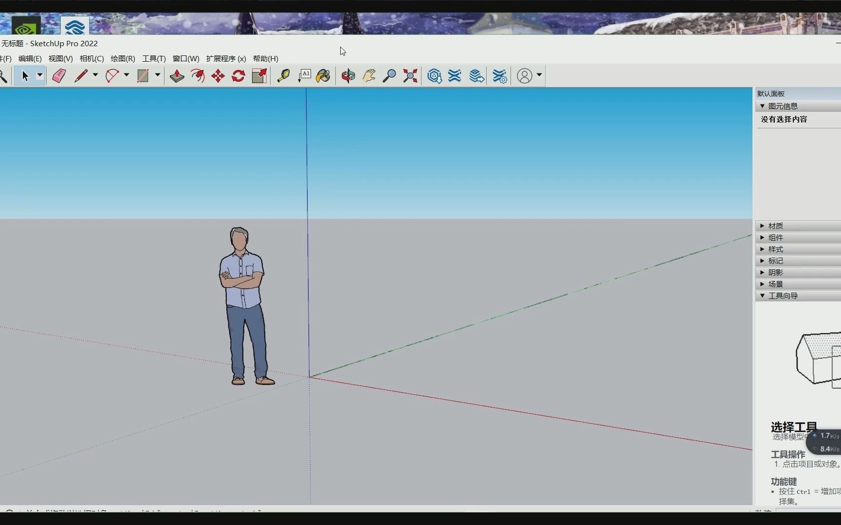Click the standing person figure in viewport
The image size is (841, 525).
coord(246,306)
